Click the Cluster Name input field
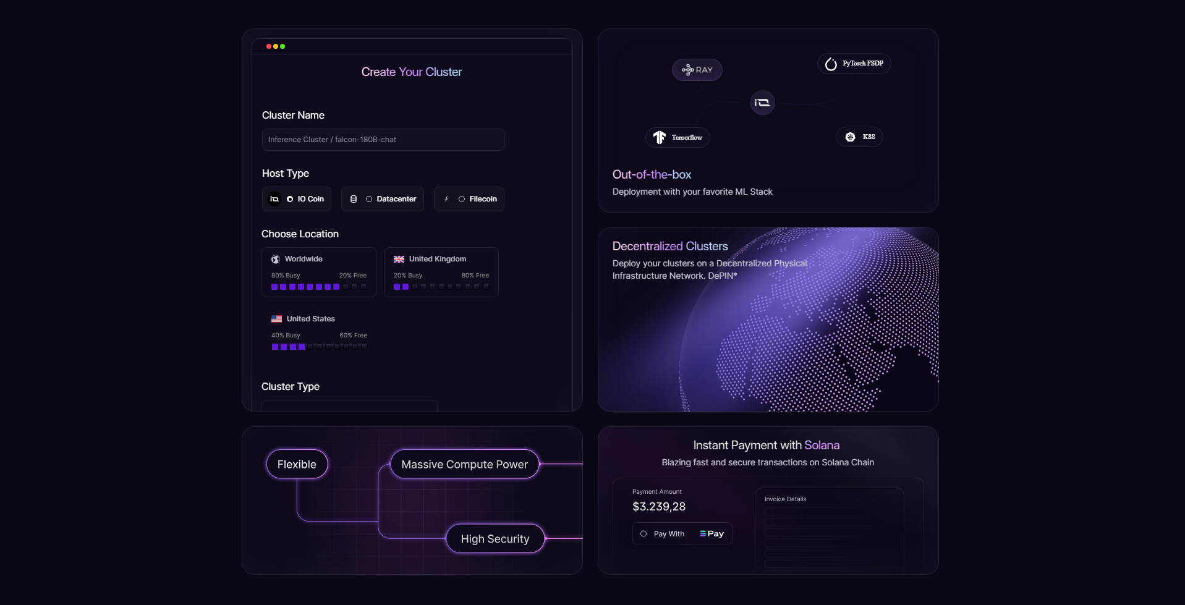The width and height of the screenshot is (1185, 605). (383, 139)
